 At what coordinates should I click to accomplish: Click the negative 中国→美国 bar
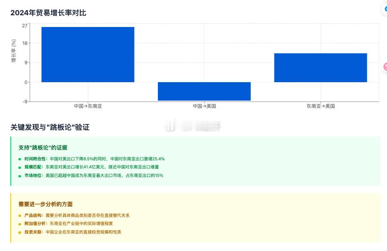204,91
